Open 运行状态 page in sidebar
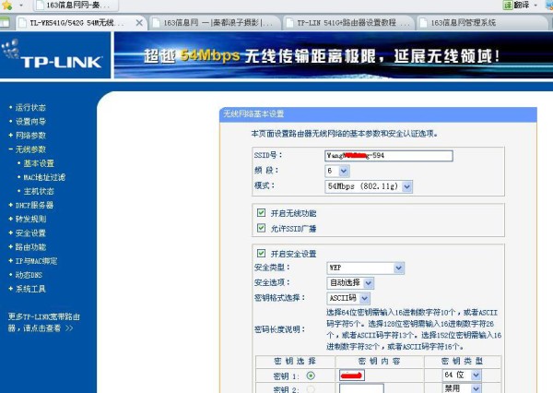 [x=30, y=107]
